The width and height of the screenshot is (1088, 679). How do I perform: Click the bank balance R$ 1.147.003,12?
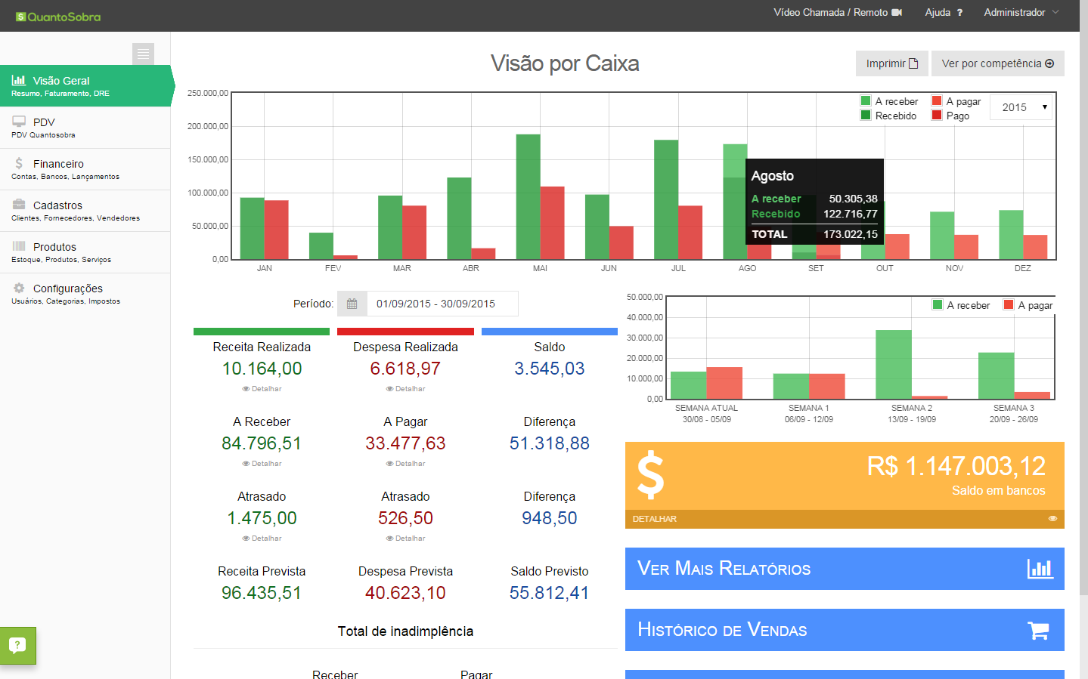tap(956, 466)
